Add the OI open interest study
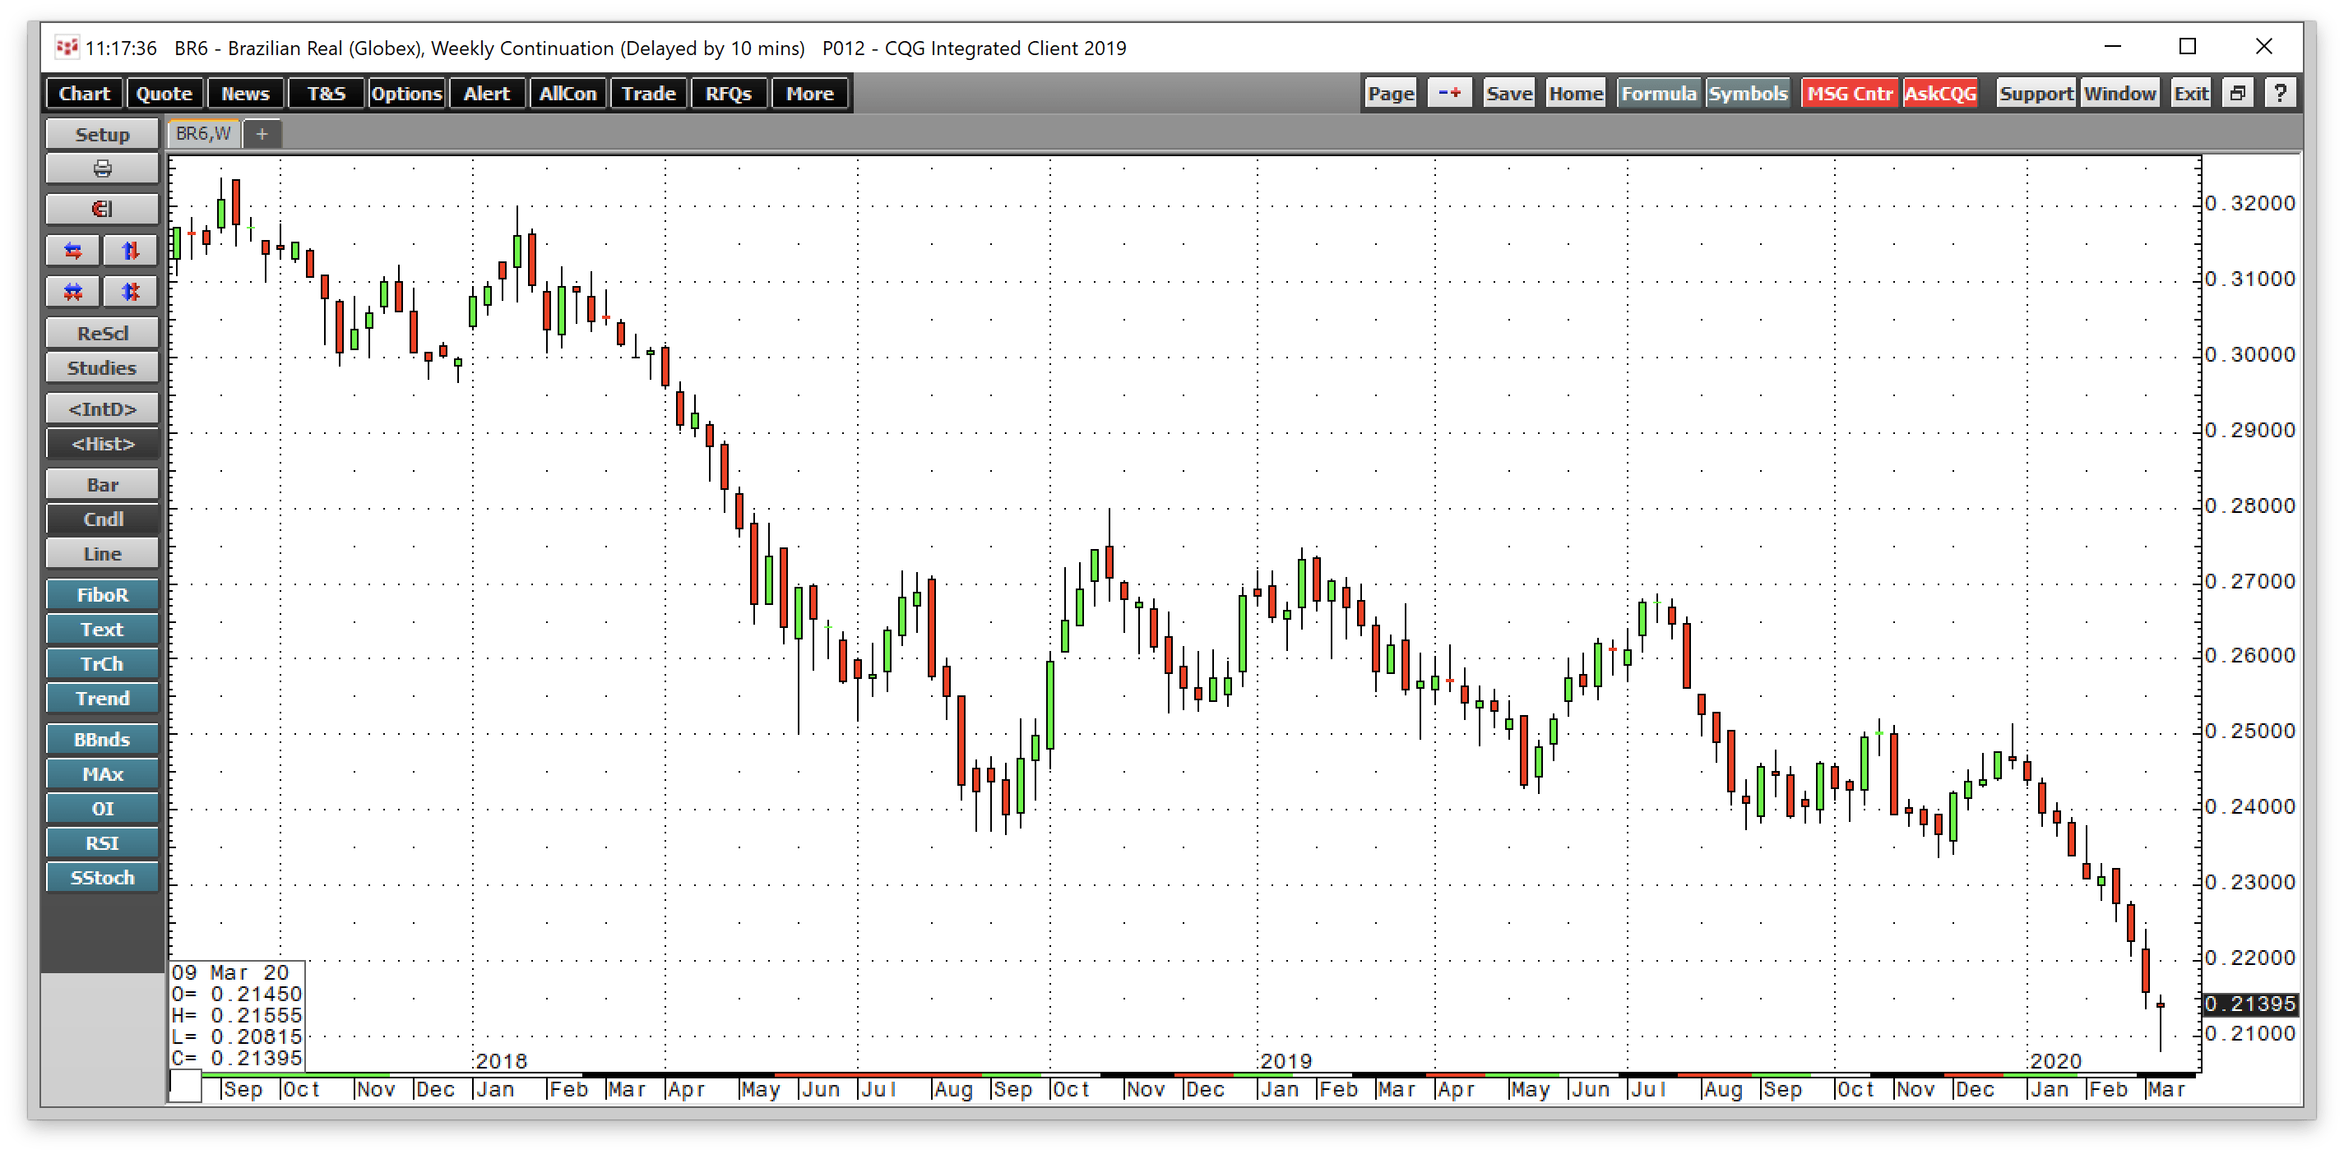This screenshot has height=1154, width=2344. click(x=102, y=809)
